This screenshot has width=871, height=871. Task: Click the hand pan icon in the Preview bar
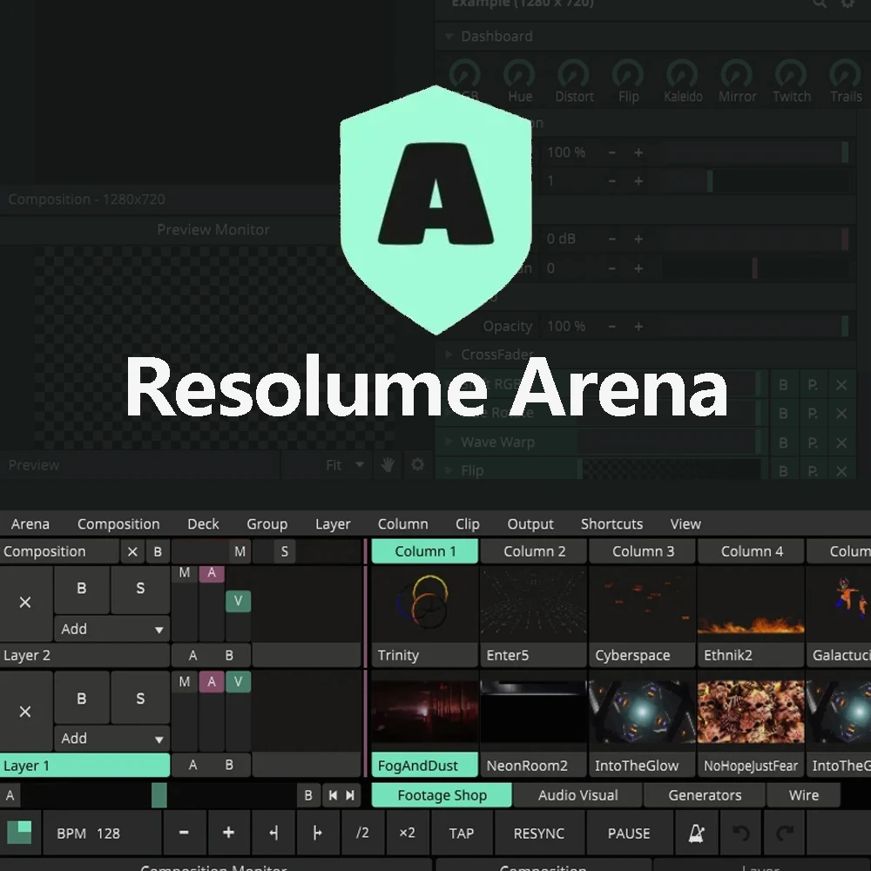388,464
